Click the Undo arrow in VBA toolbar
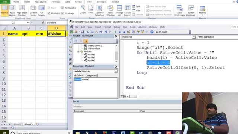Viewport: 238px width, 134px height. (x=106, y=32)
